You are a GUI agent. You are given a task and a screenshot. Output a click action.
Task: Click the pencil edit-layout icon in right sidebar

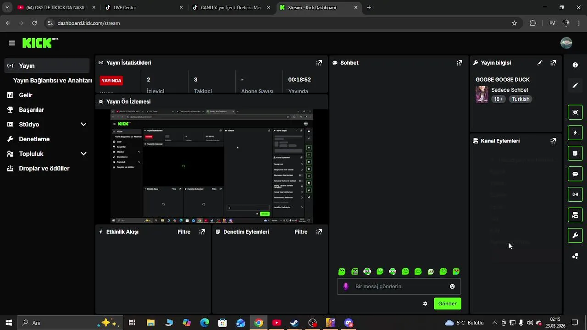tap(575, 85)
